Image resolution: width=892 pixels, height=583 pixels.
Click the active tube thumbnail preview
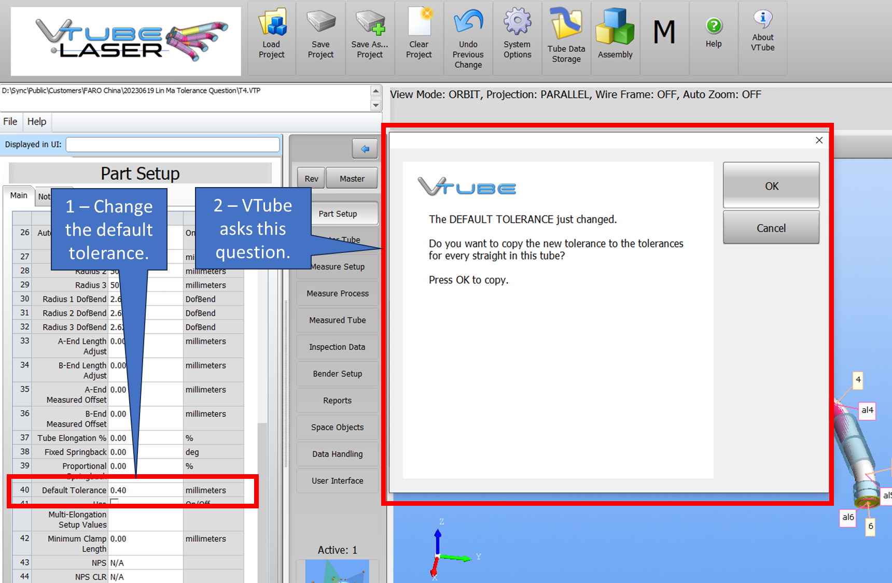pos(337,571)
